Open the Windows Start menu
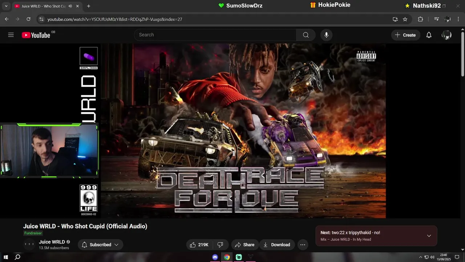The width and height of the screenshot is (465, 262). click(6, 257)
